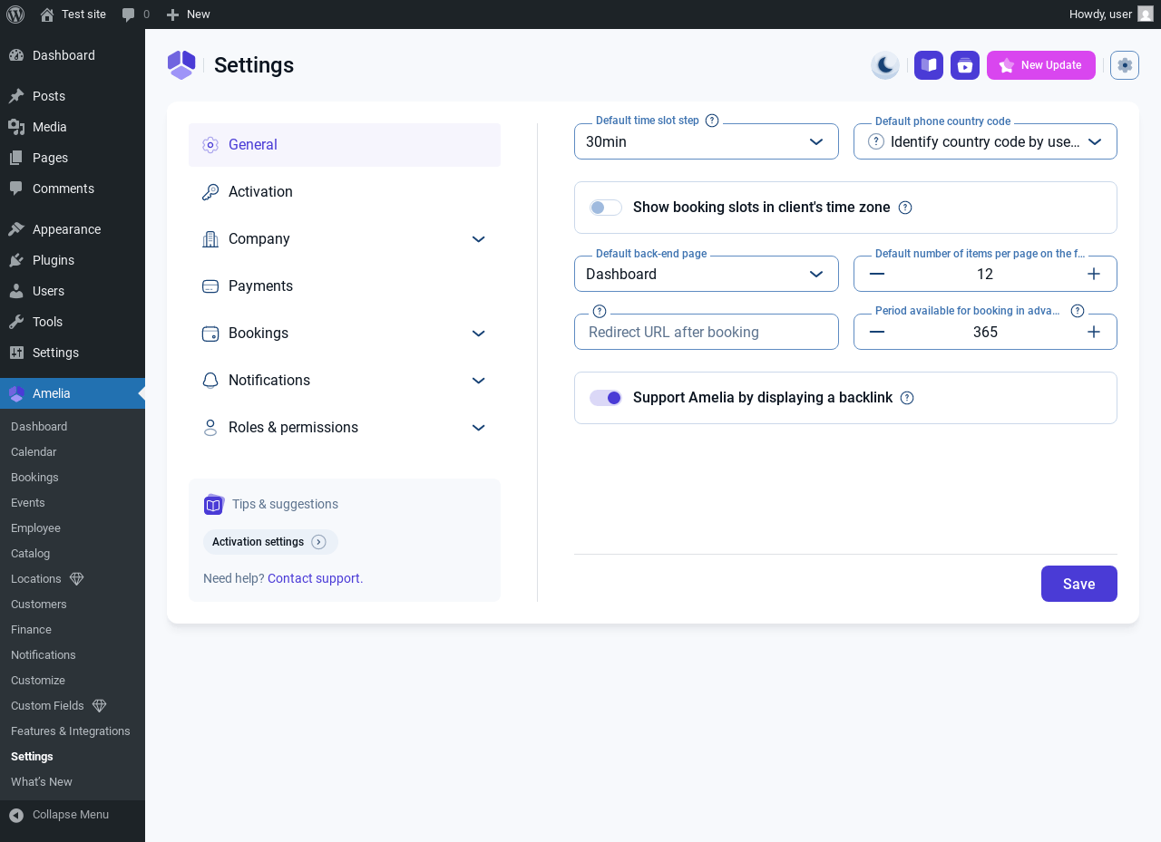Open the Payments settings tab

260,286
